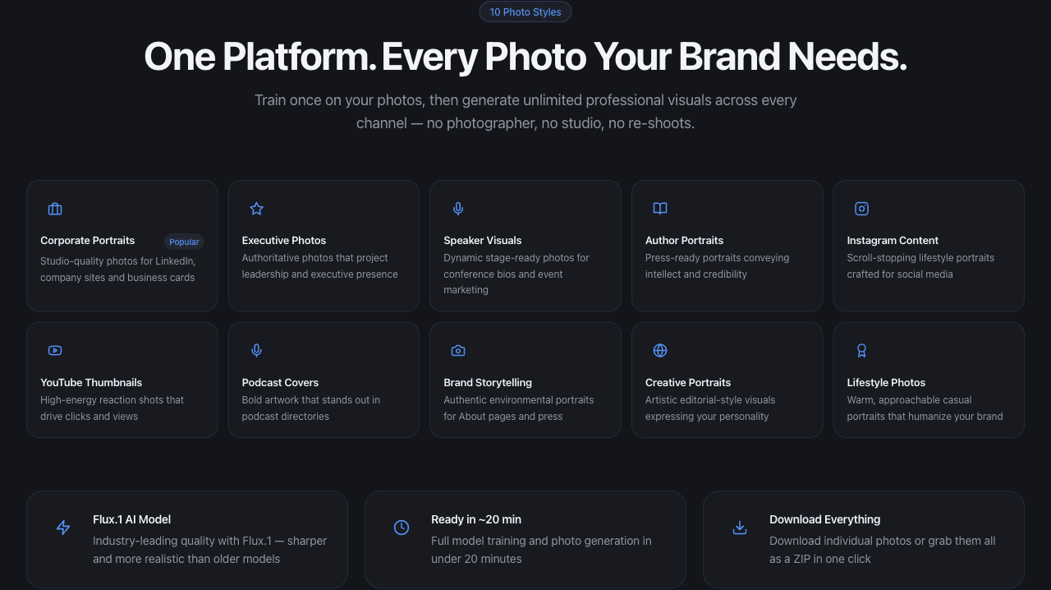
Task: Click the play icon on YouTube Thumbnails
Action: coord(54,350)
